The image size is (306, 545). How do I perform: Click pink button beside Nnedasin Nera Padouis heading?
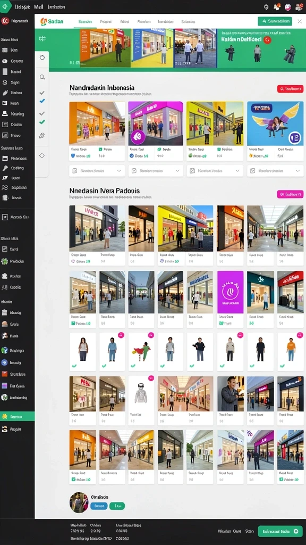pos(290,194)
